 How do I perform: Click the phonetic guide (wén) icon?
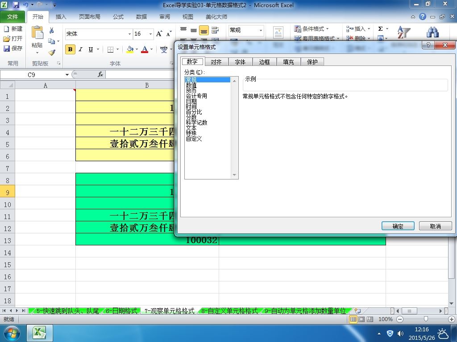click(x=164, y=49)
